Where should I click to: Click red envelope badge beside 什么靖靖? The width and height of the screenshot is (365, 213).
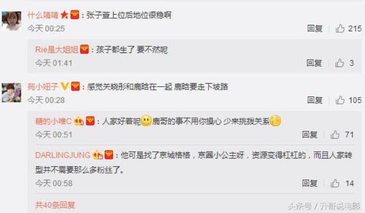tap(75, 15)
